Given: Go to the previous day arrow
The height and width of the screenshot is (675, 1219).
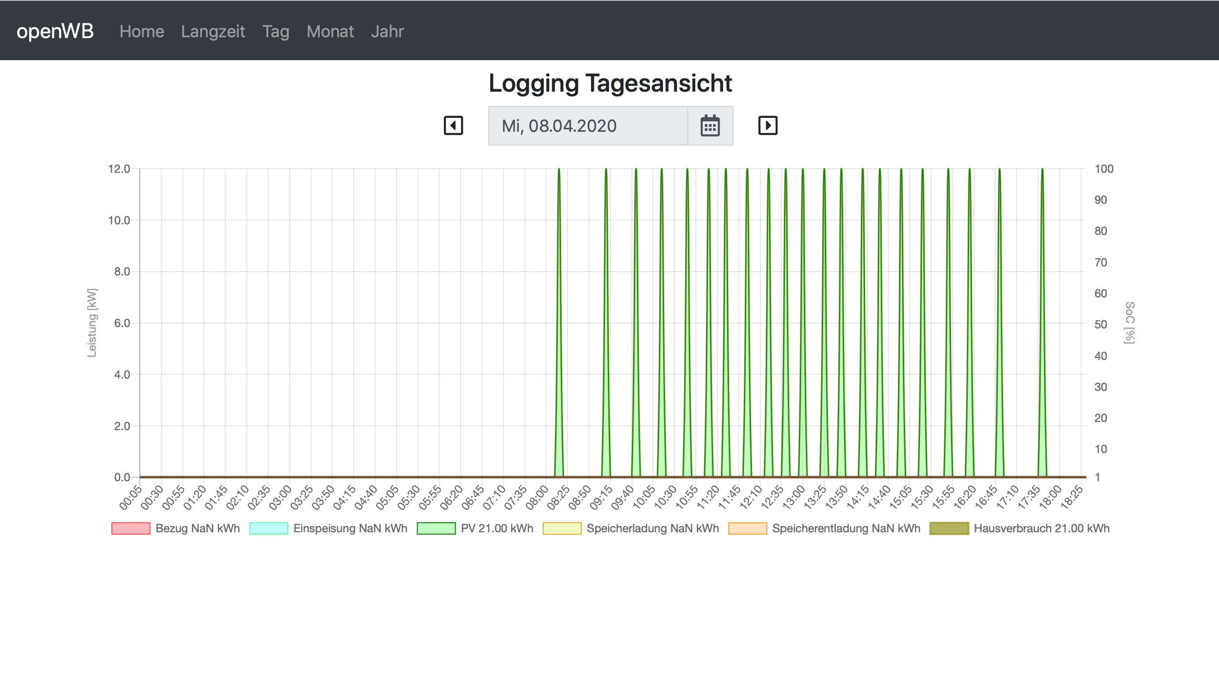Looking at the screenshot, I should pos(453,126).
